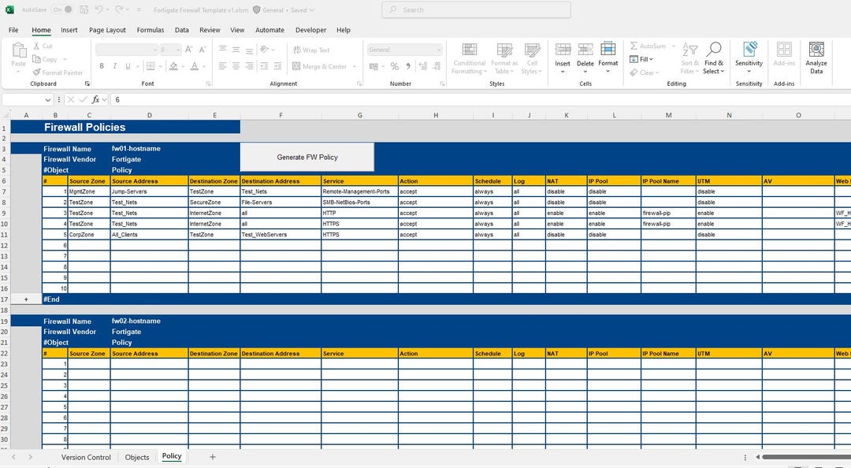Switch to the Formulas ribbon tab
This screenshot has width=851, height=468.
point(150,29)
